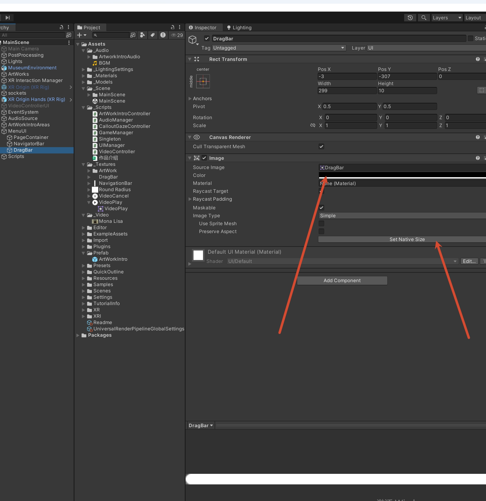Open the Undo History icon in toolbar
The height and width of the screenshot is (501, 486).
click(x=410, y=18)
